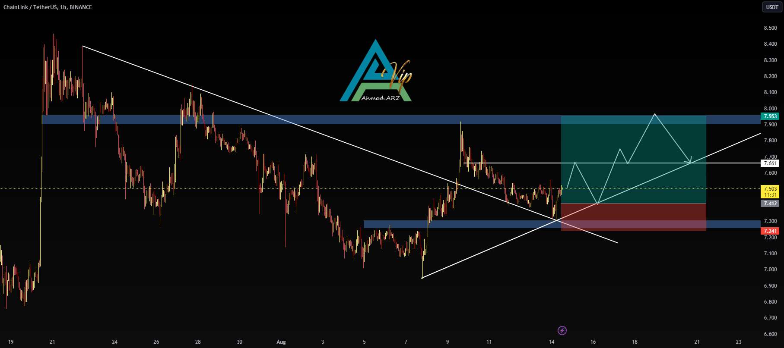Click the 21 date label near left time axis
This screenshot has height=348, width=784.
[52, 342]
